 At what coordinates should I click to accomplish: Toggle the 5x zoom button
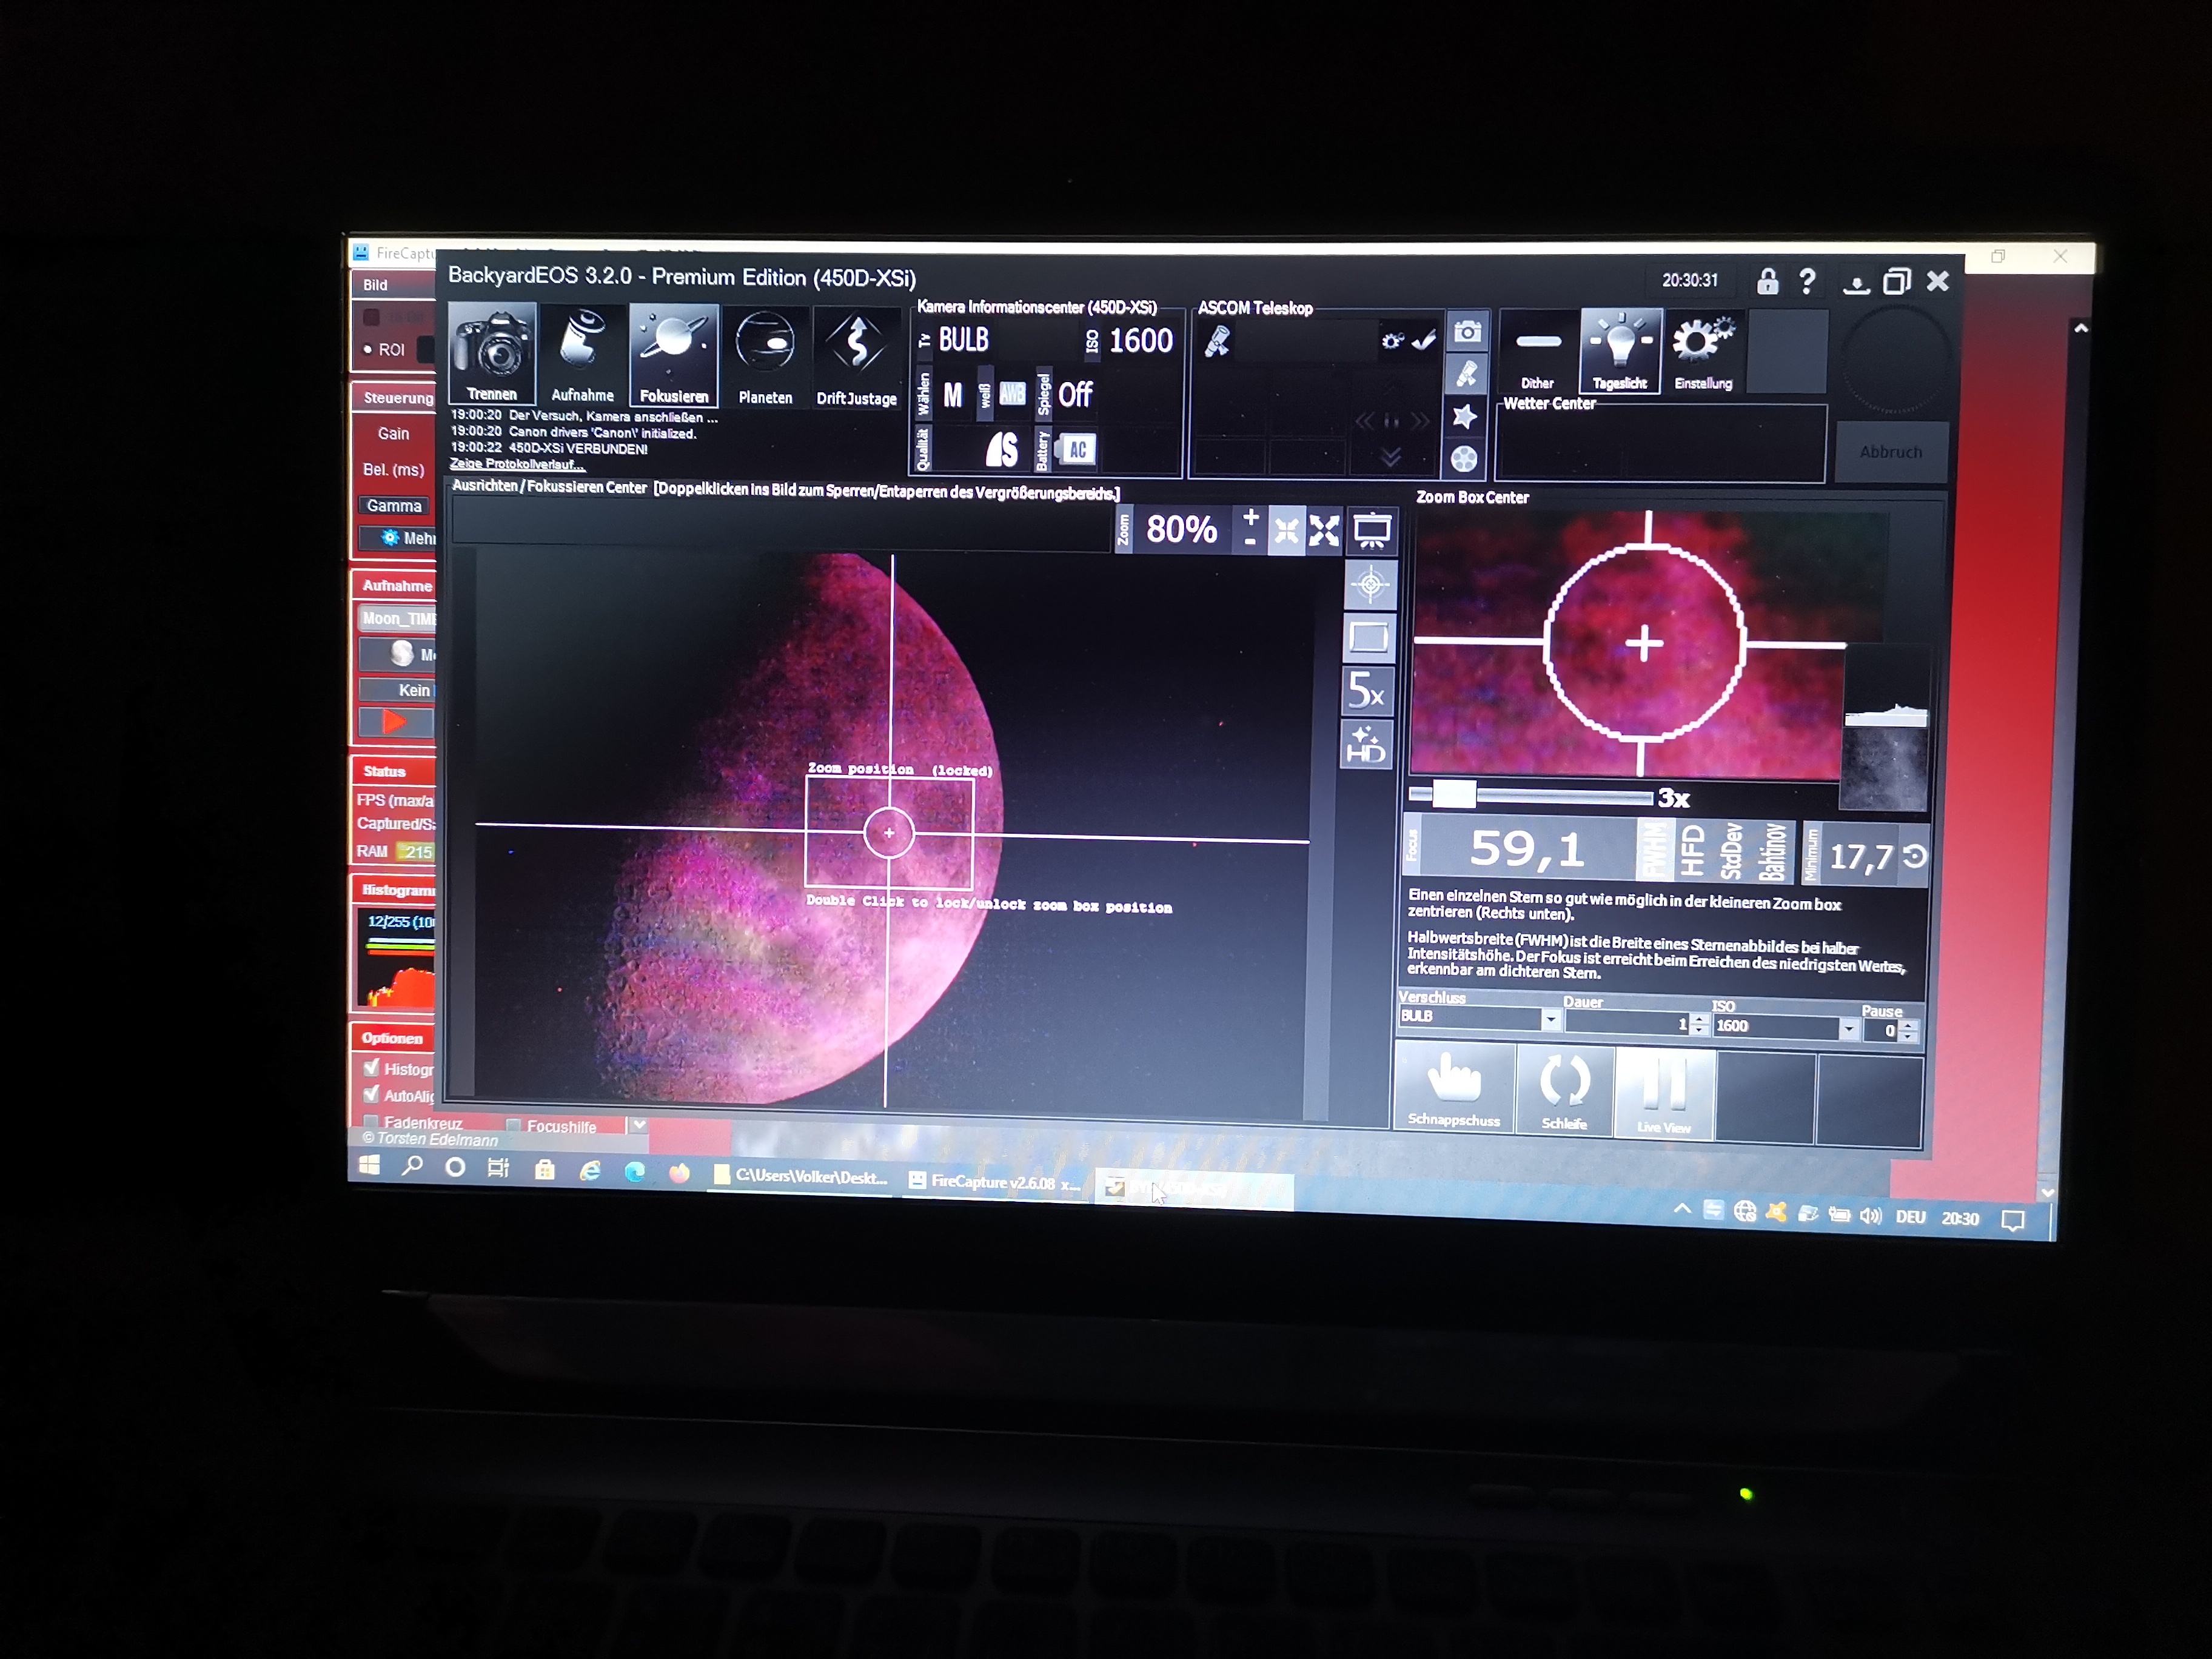click(1367, 690)
